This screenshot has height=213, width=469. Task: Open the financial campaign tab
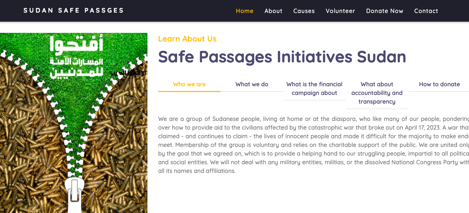(314, 89)
